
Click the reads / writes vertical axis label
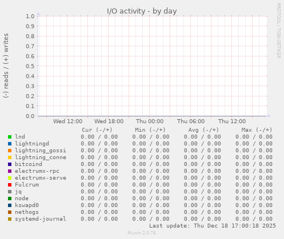click(6, 66)
